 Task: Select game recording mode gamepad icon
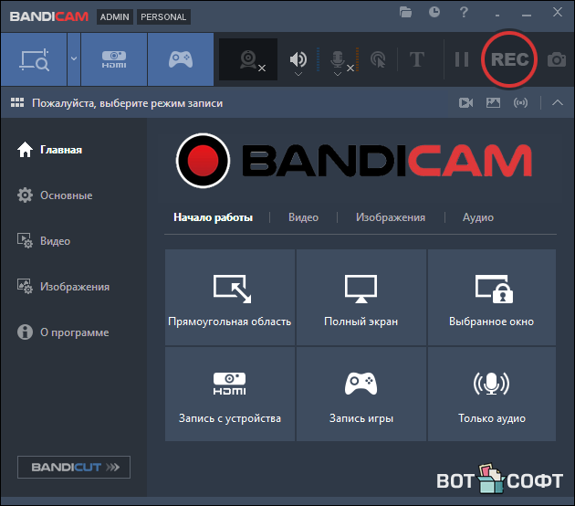[x=181, y=59]
